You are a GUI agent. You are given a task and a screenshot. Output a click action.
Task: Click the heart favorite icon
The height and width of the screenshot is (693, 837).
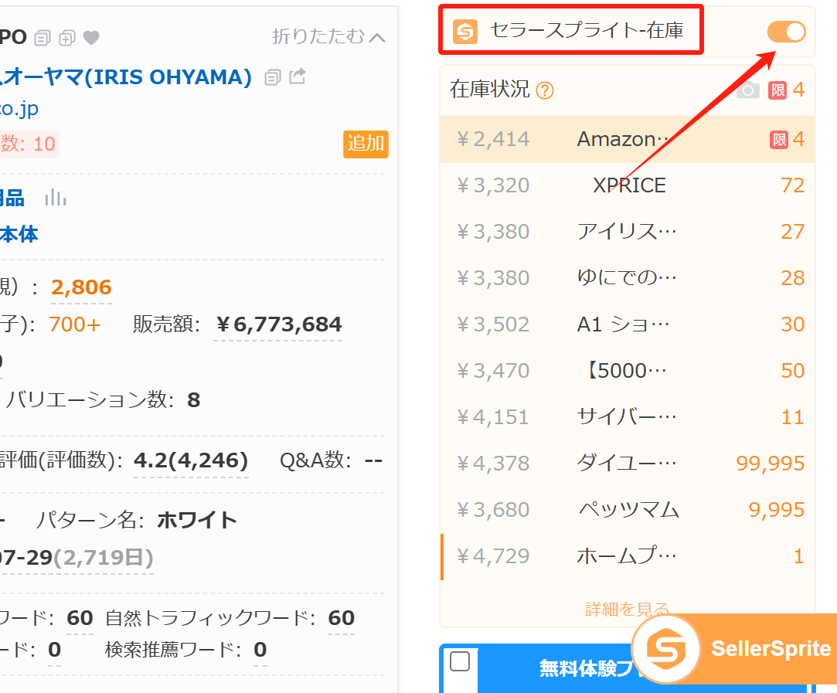pyautogui.click(x=91, y=38)
